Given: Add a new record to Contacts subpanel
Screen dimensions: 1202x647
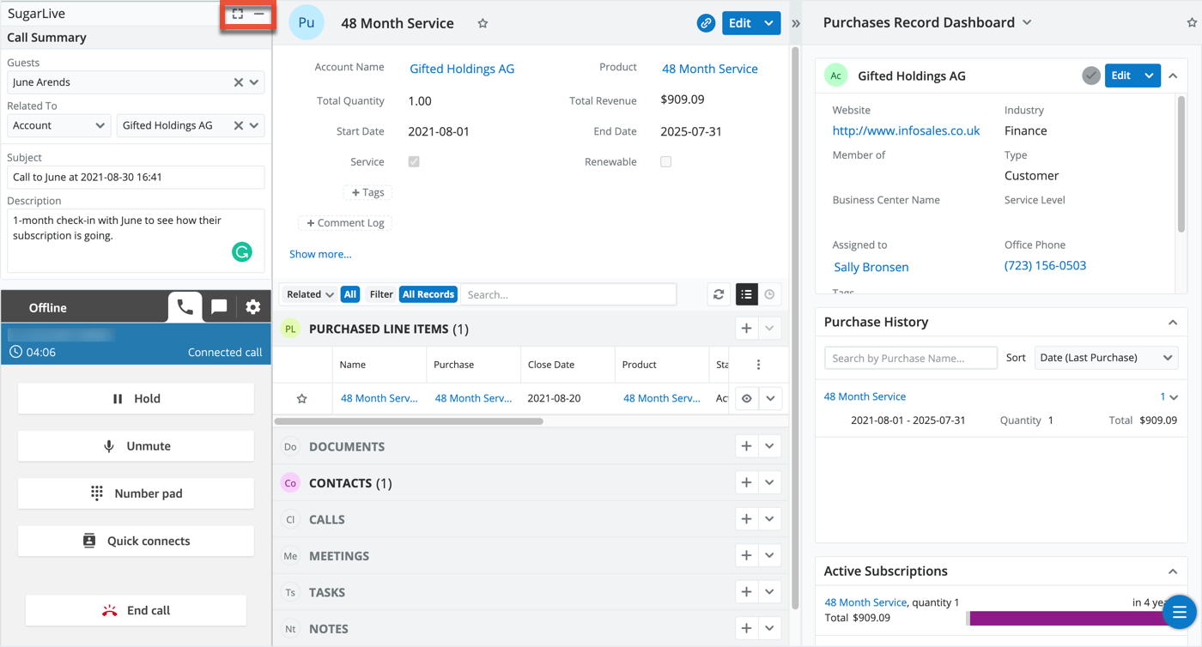Looking at the screenshot, I should (746, 483).
